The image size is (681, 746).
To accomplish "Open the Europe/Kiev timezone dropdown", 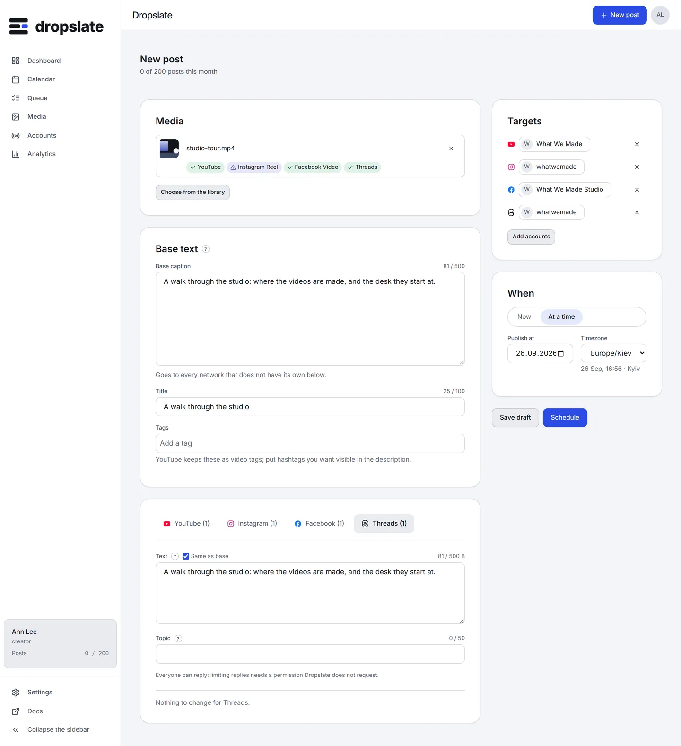I will [613, 353].
